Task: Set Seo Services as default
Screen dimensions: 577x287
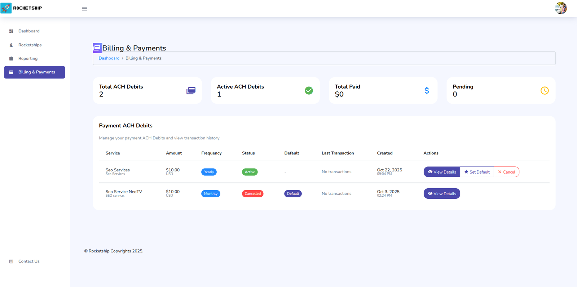Action: click(477, 172)
